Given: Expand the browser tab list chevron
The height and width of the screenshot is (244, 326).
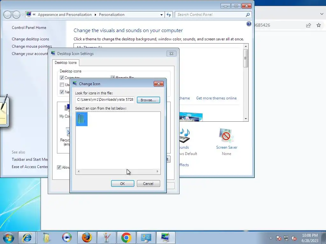Looking at the screenshot, I should tap(322, 14).
